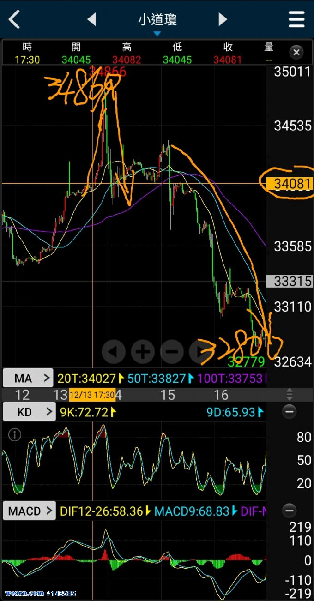This screenshot has width=314, height=601.
Task: Zoom in chart with plus button
Action: (x=142, y=352)
